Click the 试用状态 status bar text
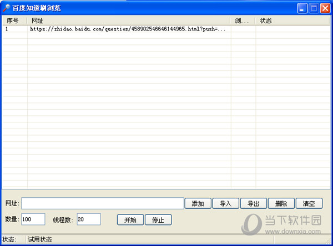333x246 pixels. (x=40, y=240)
